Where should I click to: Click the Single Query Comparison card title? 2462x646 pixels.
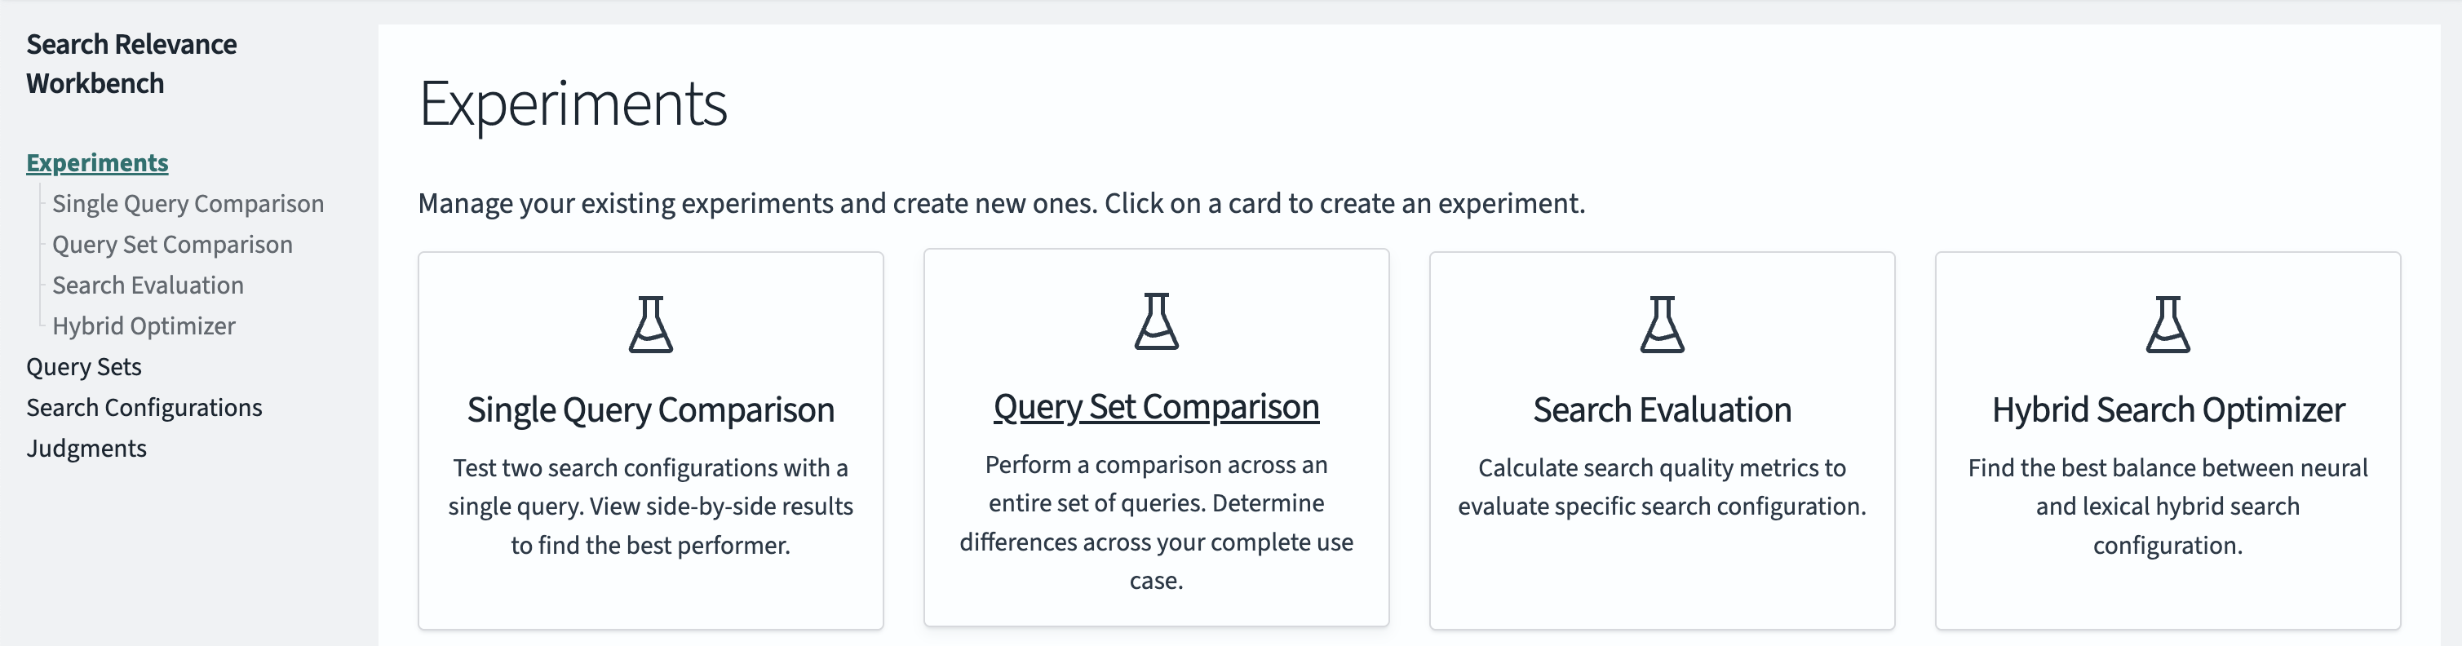(x=651, y=410)
